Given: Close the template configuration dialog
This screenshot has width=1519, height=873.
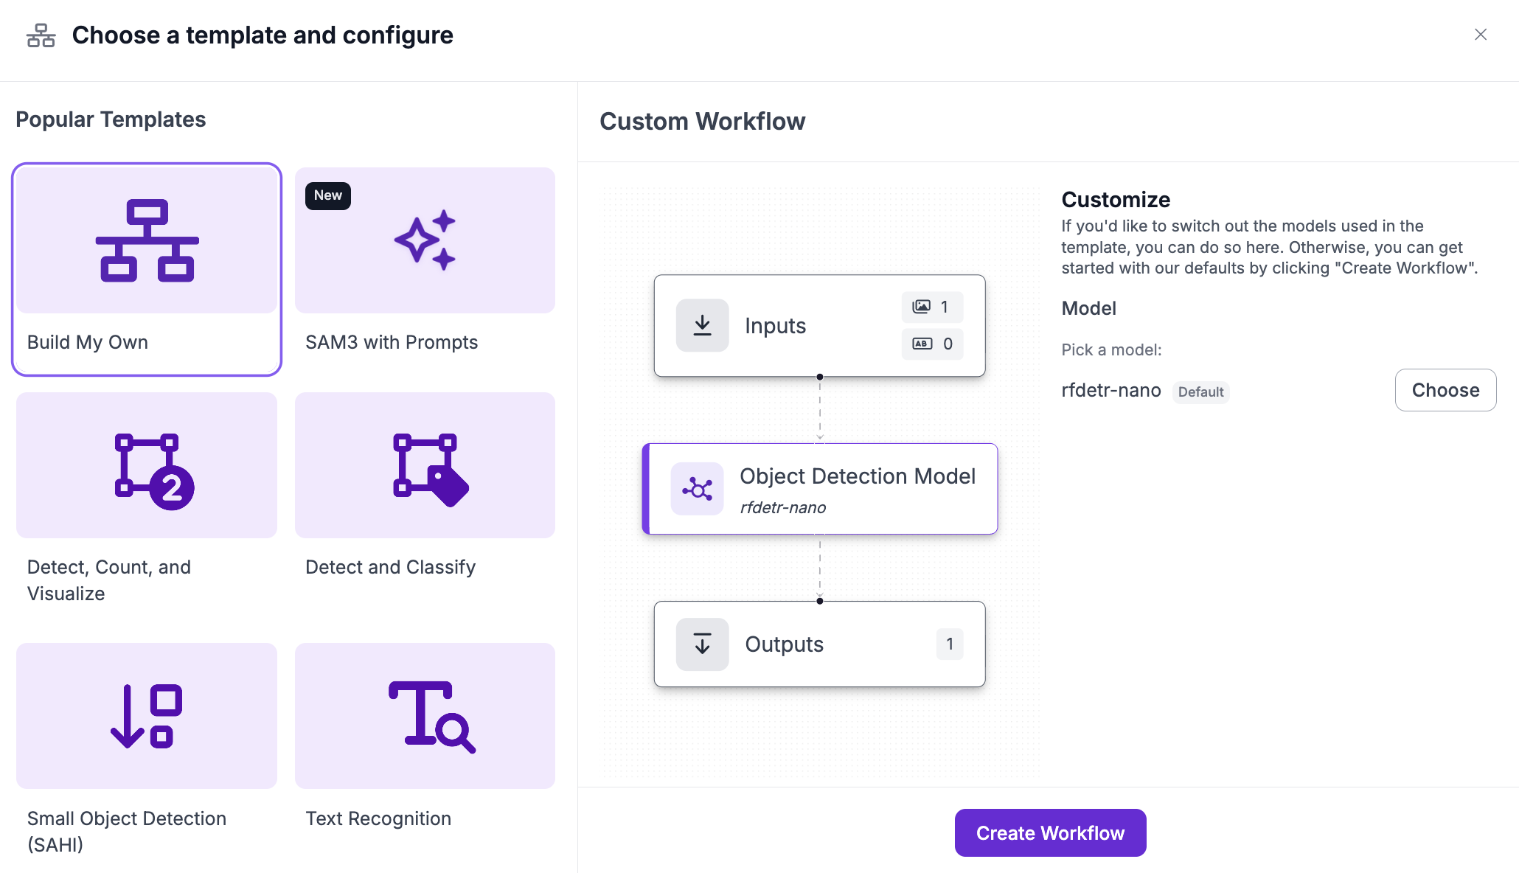Looking at the screenshot, I should click(1481, 35).
